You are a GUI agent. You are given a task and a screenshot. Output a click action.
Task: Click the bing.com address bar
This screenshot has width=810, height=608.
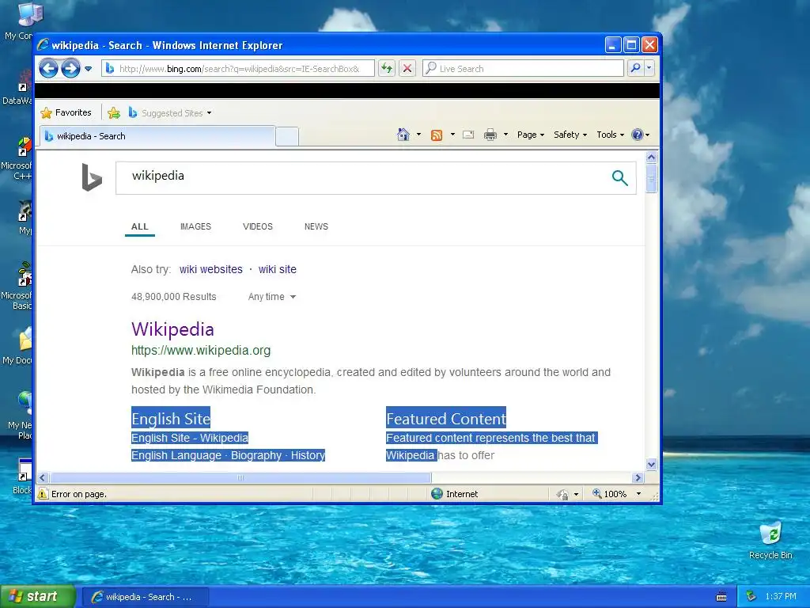[x=237, y=68]
